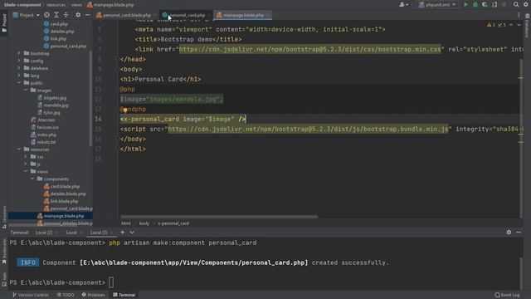Open the phpunit.xml run configuration dropdown
The width and height of the screenshot is (531, 299).
(x=437, y=5)
